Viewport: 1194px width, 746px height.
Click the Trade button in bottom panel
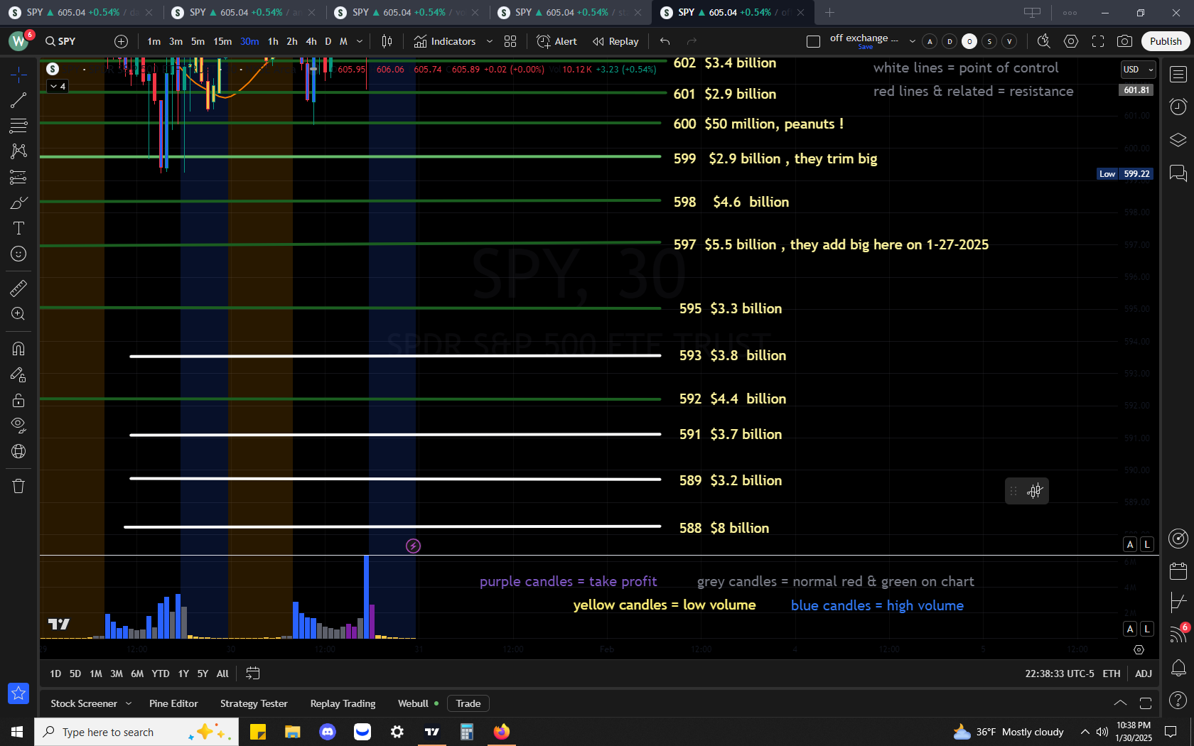point(468,703)
